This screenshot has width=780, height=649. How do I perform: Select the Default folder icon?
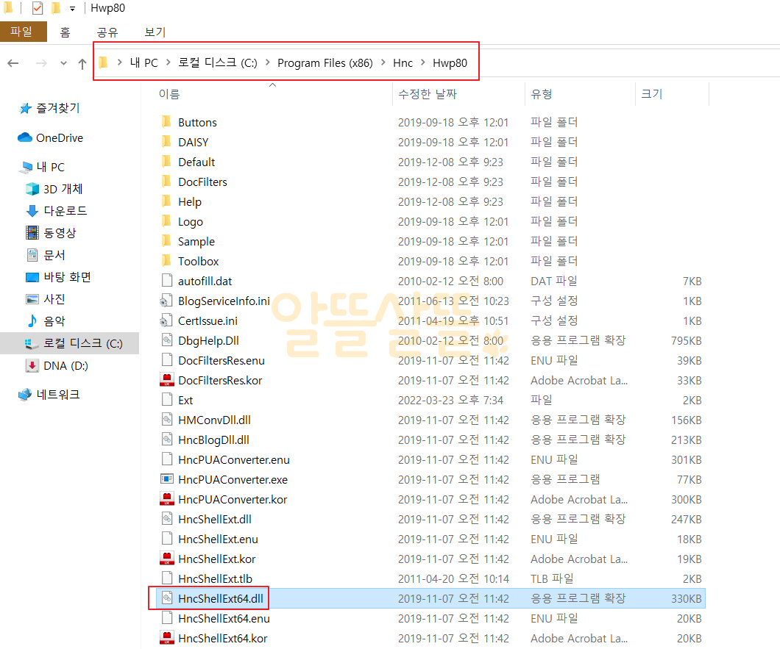[166, 162]
